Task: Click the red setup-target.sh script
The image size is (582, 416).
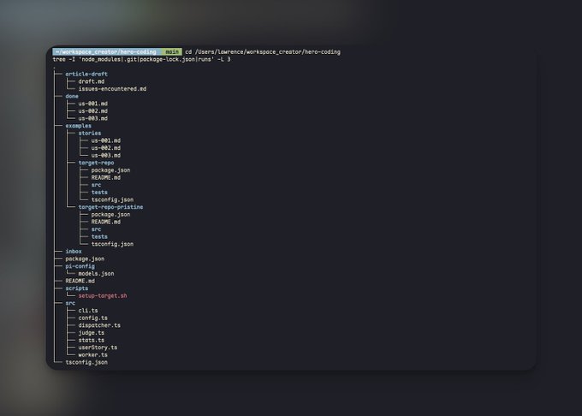Action: pos(103,296)
